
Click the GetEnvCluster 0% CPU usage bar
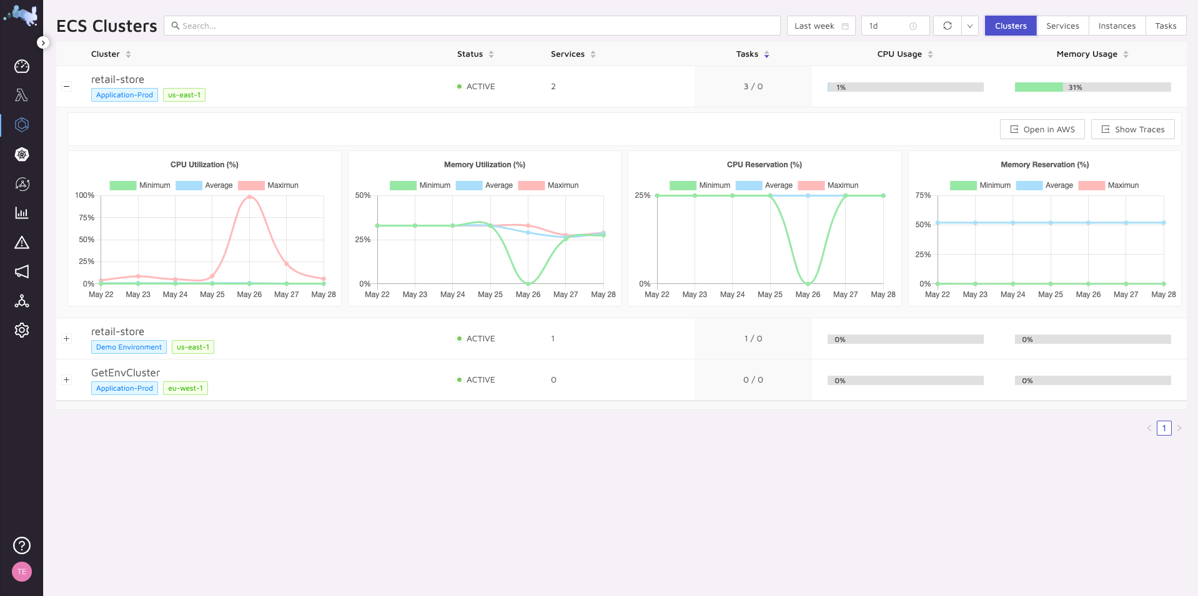pyautogui.click(x=906, y=381)
